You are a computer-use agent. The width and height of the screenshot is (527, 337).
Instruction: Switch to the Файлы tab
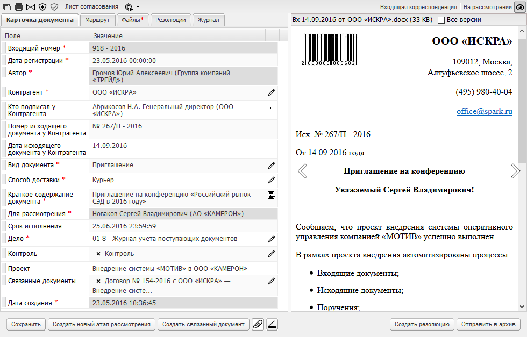coord(133,20)
